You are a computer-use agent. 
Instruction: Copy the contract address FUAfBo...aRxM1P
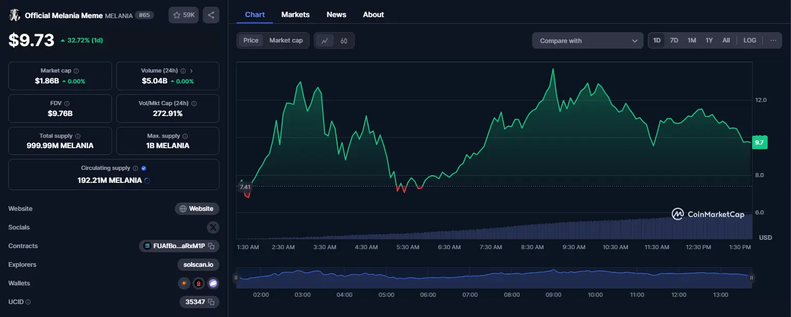[179, 246]
